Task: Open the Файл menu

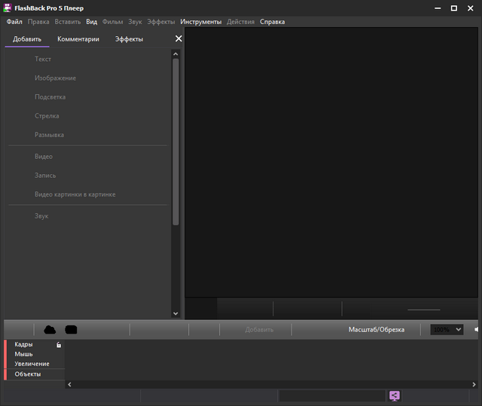Action: (x=14, y=22)
